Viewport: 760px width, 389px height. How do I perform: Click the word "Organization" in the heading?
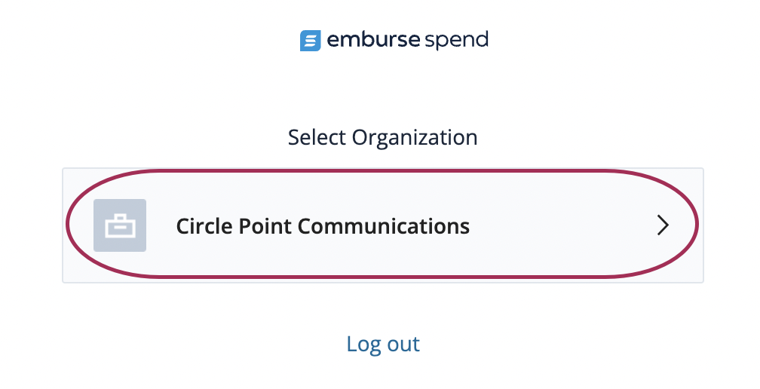[415, 137]
